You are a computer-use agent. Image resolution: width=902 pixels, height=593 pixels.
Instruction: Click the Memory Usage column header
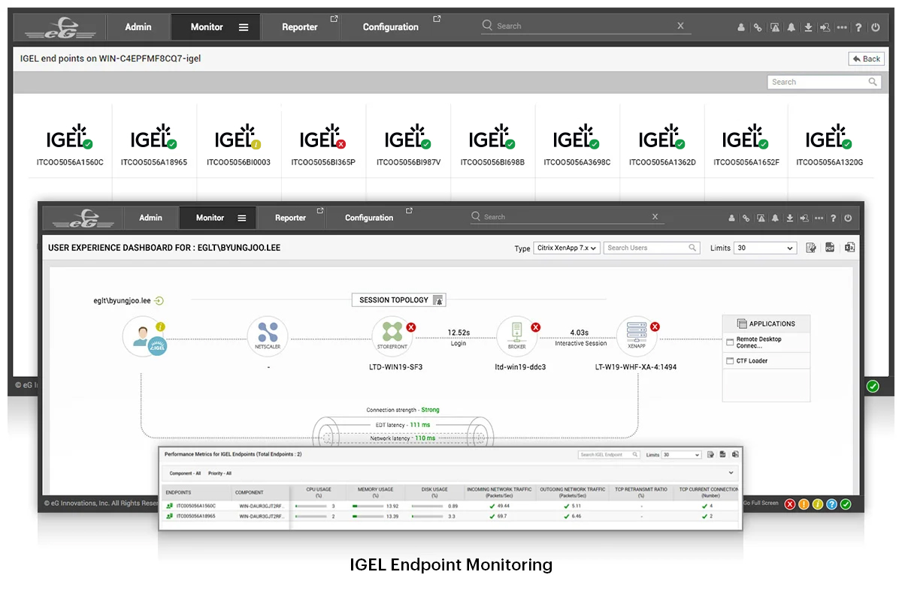[375, 492]
